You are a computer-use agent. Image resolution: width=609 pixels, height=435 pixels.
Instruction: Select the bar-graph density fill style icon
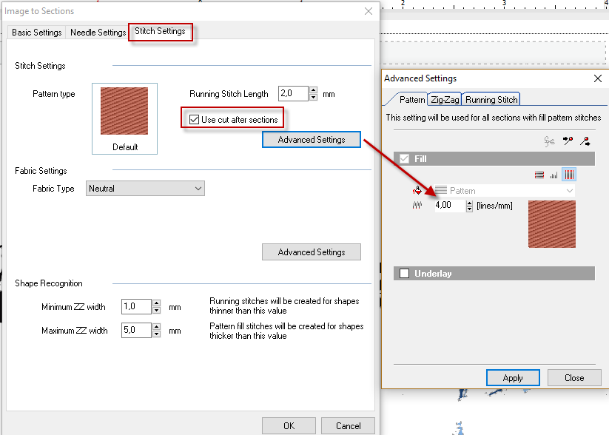tap(554, 175)
